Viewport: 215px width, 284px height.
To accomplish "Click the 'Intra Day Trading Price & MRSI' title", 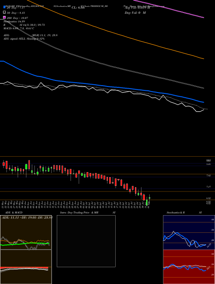I will (88, 213).
